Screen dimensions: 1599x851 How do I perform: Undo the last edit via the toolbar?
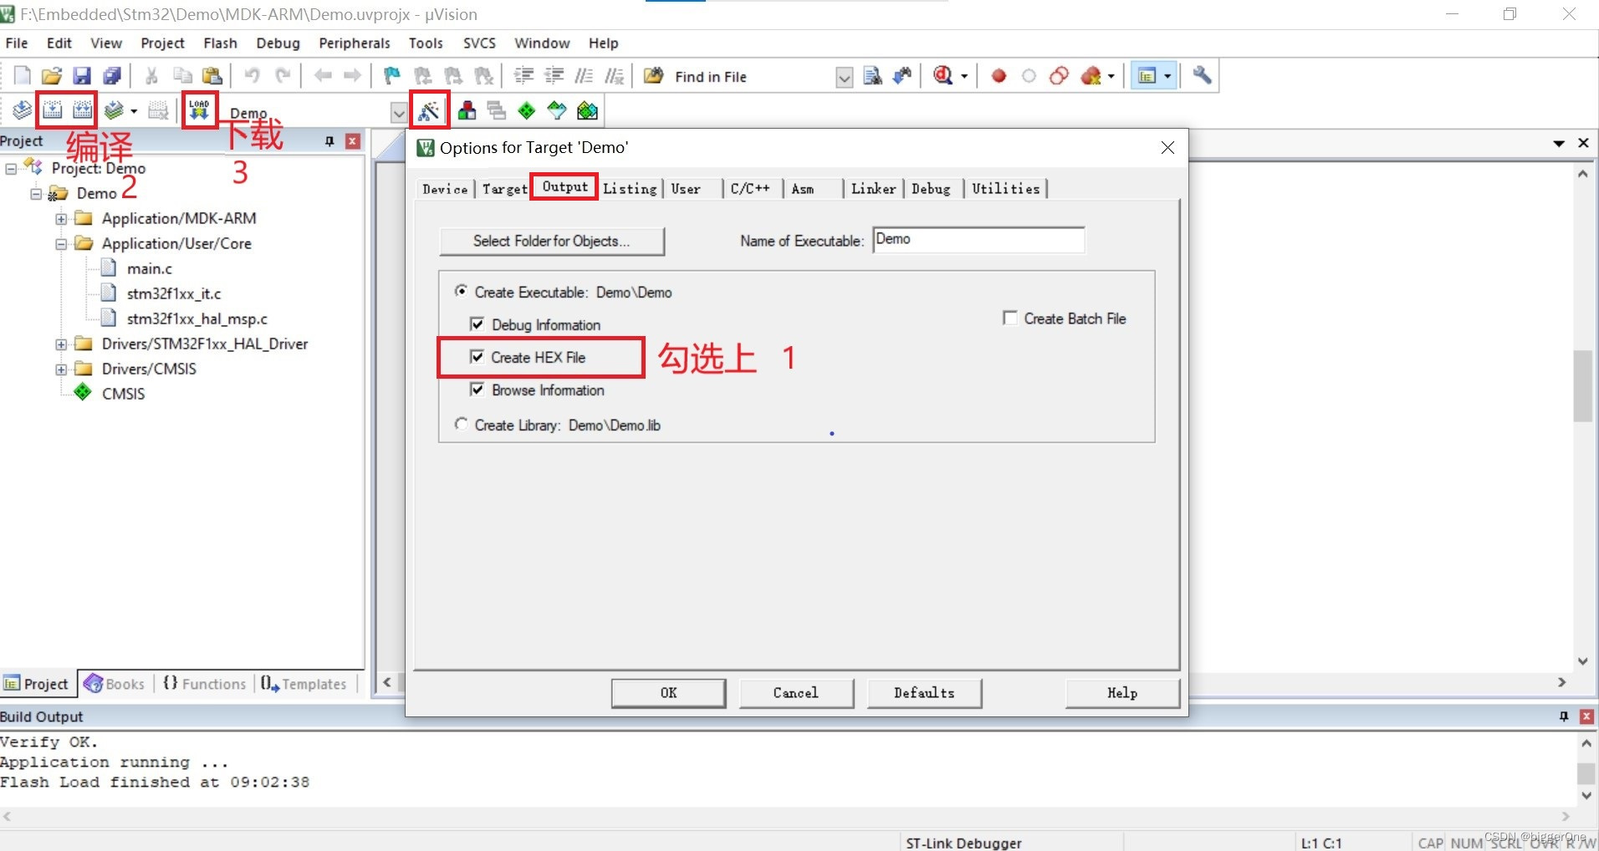(x=252, y=76)
